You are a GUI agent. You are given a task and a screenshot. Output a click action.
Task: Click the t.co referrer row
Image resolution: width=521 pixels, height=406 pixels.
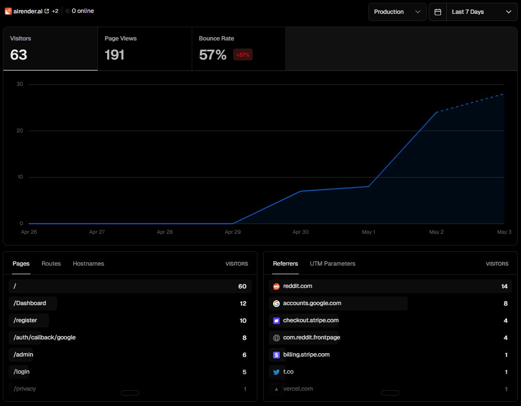click(390, 372)
